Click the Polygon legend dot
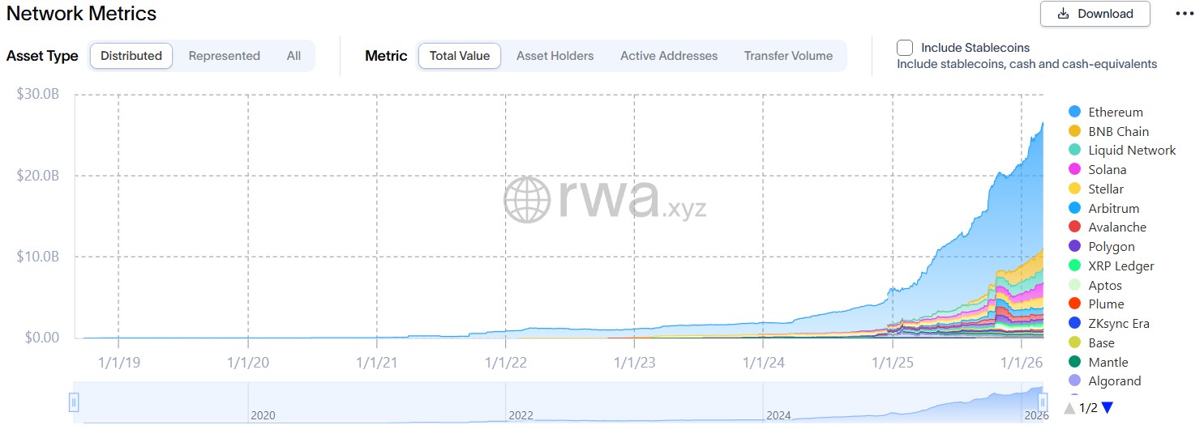The height and width of the screenshot is (442, 1204). (1074, 246)
